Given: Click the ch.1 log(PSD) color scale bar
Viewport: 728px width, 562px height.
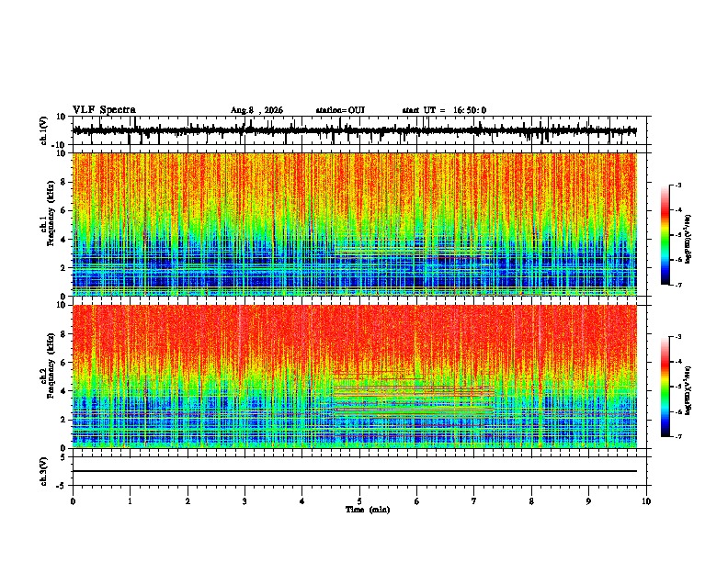Looking at the screenshot, I should (x=665, y=235).
